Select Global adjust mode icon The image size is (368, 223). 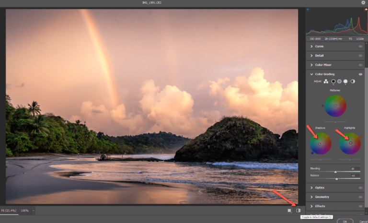[353, 82]
